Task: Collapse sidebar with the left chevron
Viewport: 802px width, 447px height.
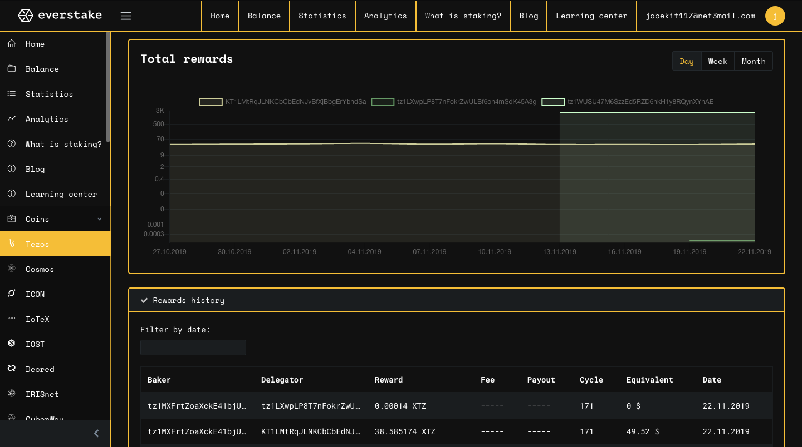Action: (x=96, y=433)
